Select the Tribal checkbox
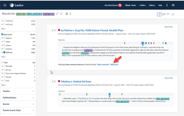 coord(2,62)
